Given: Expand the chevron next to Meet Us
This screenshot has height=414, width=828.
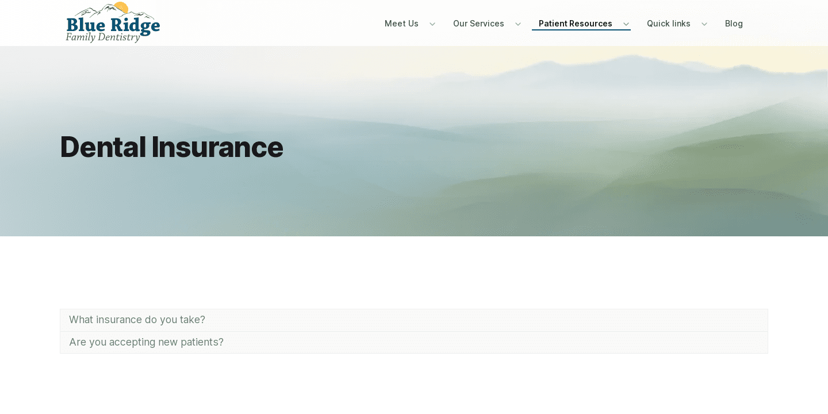Looking at the screenshot, I should click(x=432, y=24).
